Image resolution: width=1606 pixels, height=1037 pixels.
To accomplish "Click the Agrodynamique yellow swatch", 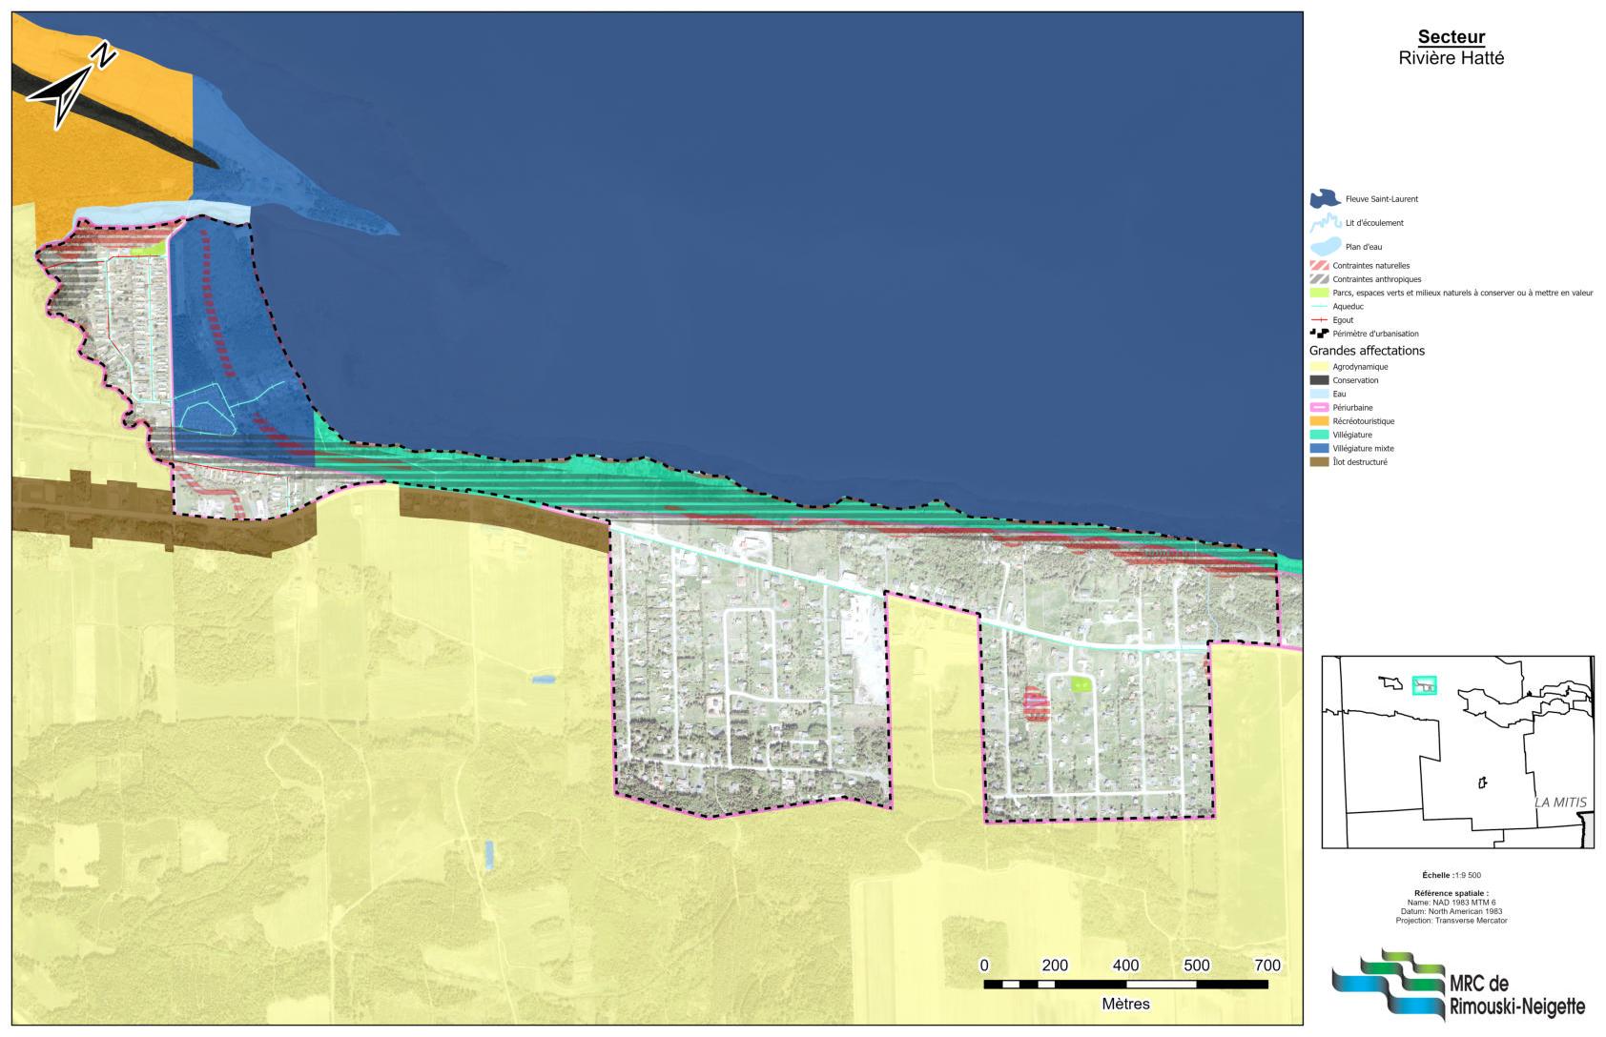I will 1319,367.
